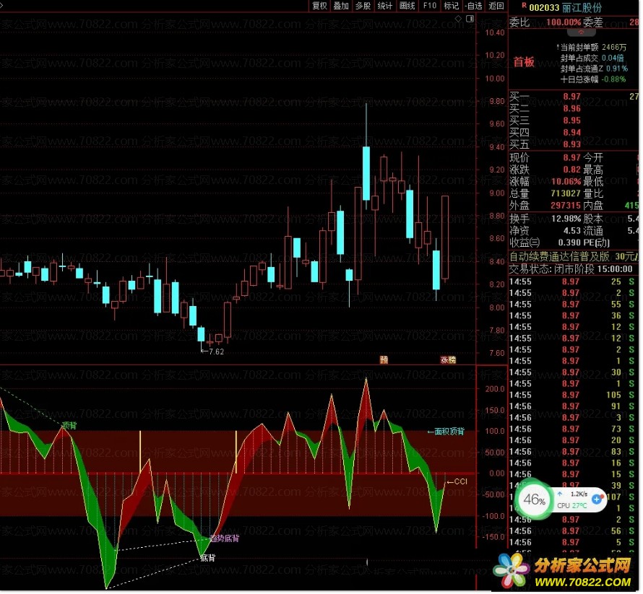Click the 委比 100.00% value
Image resolution: width=643 pixels, height=594 pixels.
(x=564, y=22)
